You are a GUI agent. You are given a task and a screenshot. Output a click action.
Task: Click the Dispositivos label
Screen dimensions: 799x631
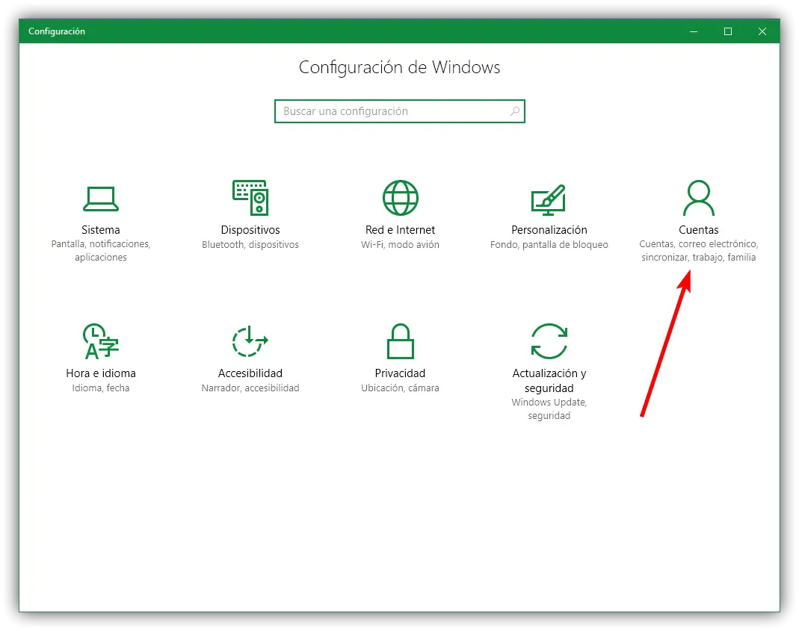click(x=250, y=230)
